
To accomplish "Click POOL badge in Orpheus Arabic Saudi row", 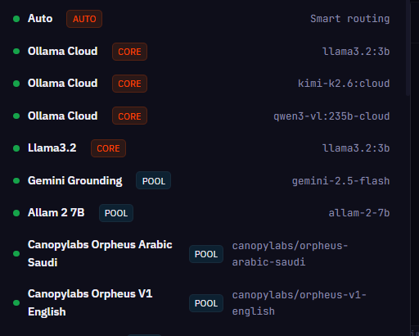I will pyautogui.click(x=206, y=254).
